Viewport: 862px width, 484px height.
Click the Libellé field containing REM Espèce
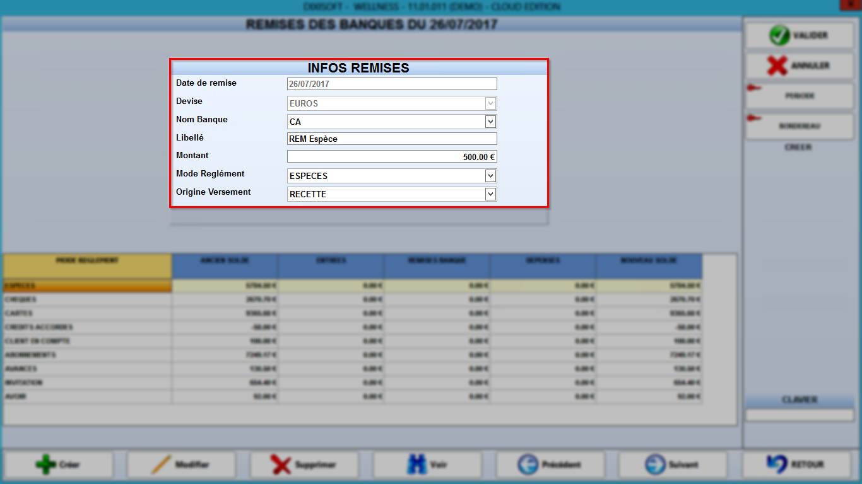[x=392, y=139]
